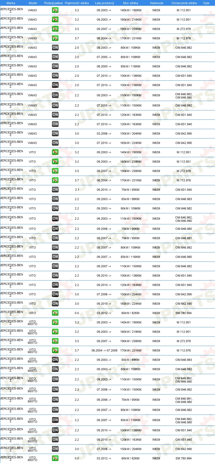Select 'VITO' model cell in the 2.1 diesel row

tap(32, 190)
